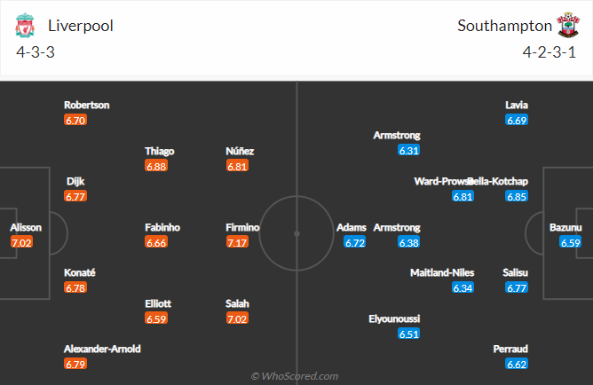Select Salah's 7.02 rating badge
This screenshot has height=385, width=593.
point(238,317)
